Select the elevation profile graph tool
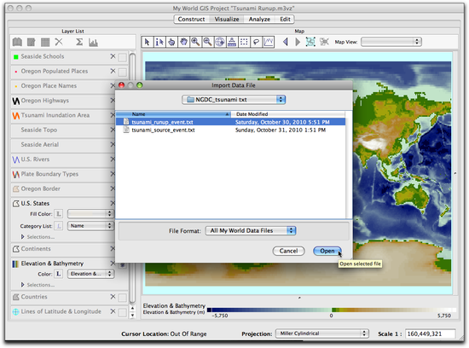This screenshot has width=469, height=348. pos(269,42)
